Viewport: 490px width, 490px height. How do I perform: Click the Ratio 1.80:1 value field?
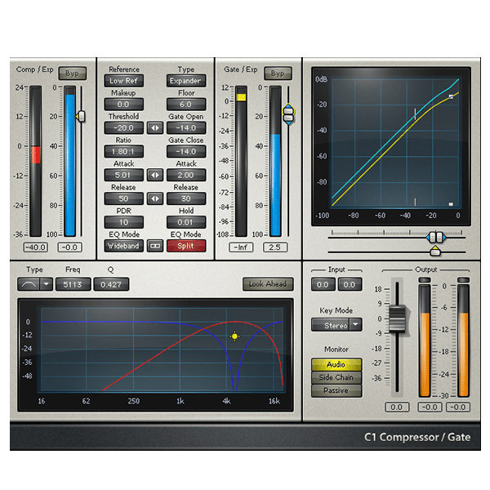(124, 152)
